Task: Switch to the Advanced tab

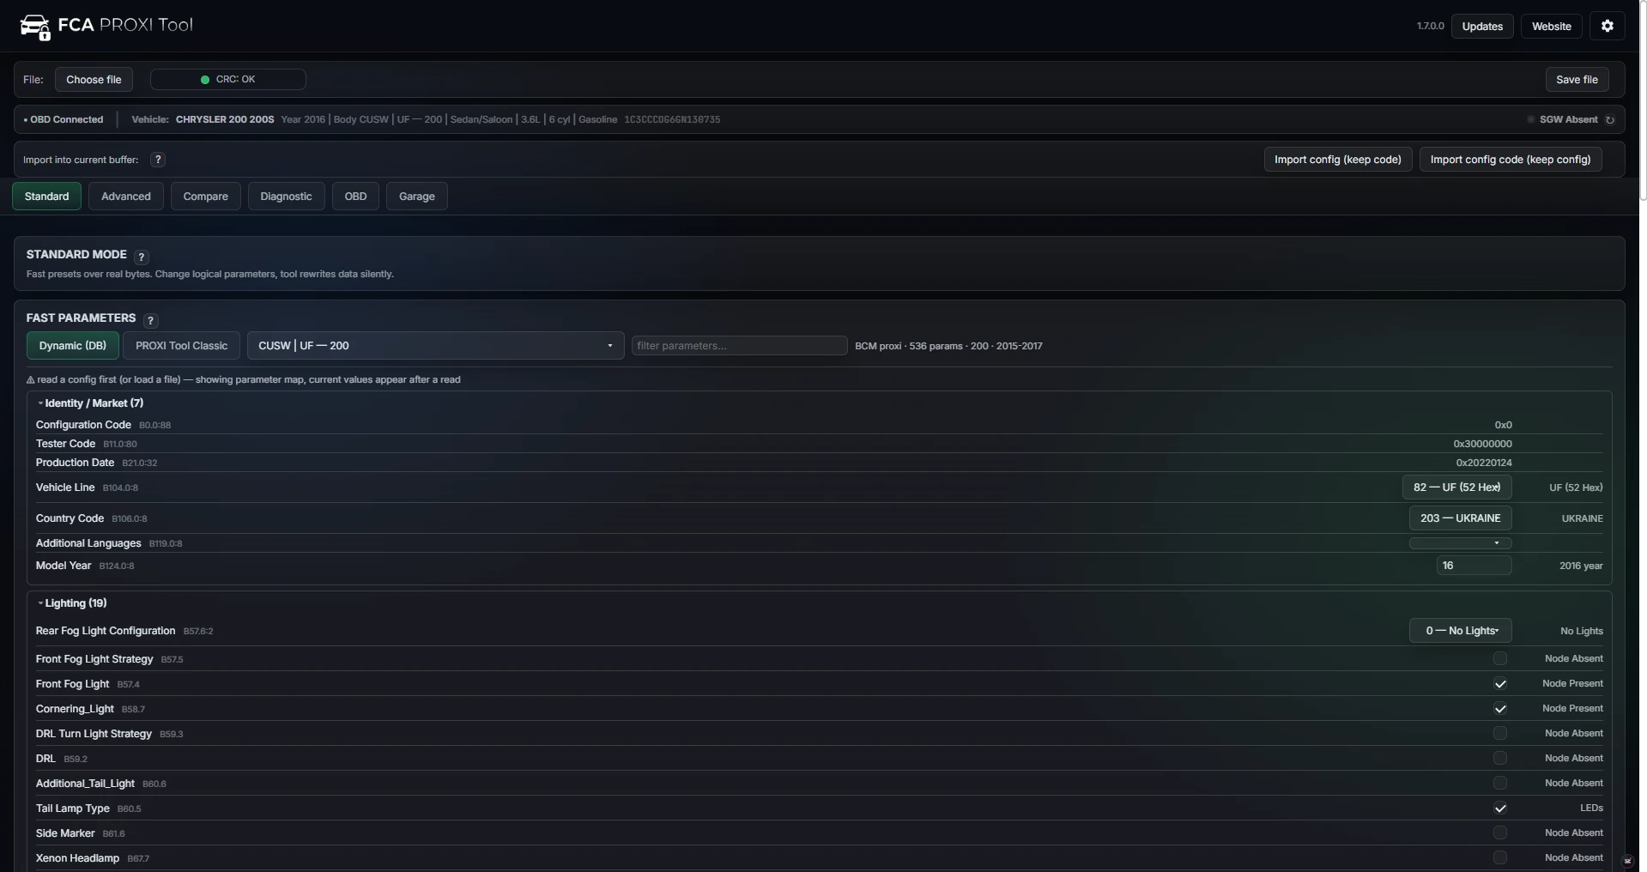Action: [x=126, y=197]
